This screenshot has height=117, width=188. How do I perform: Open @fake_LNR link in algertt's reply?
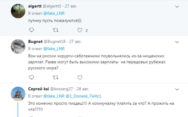click(54, 13)
